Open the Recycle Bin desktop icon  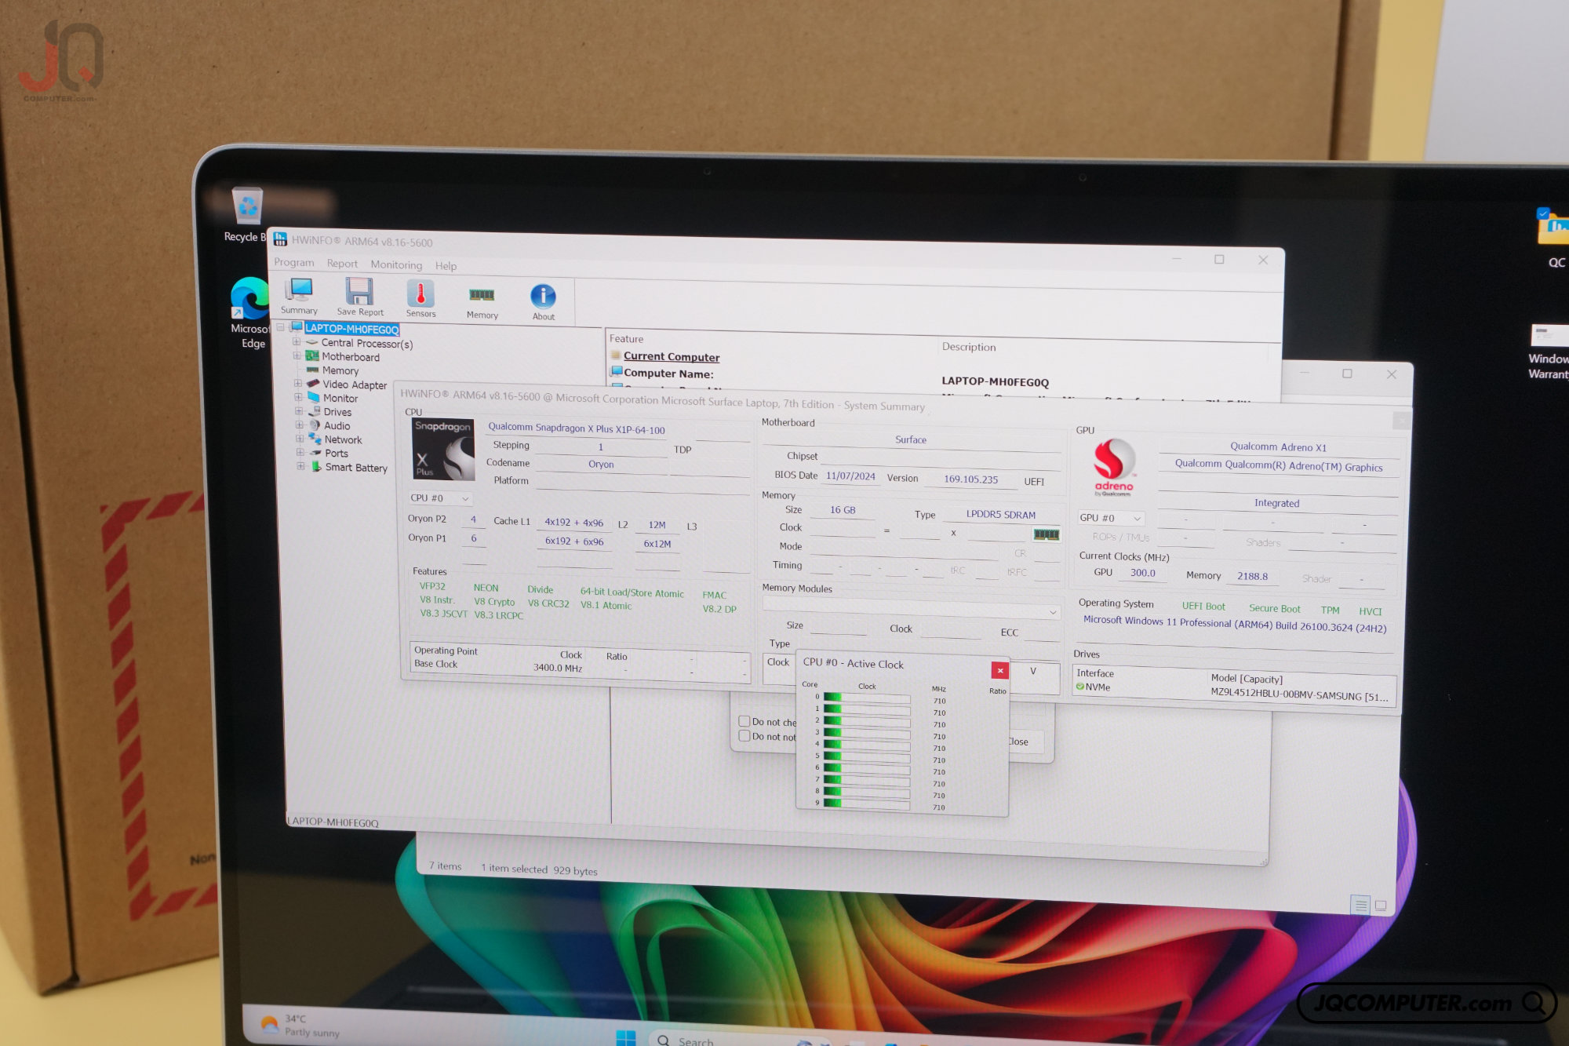pyautogui.click(x=246, y=215)
